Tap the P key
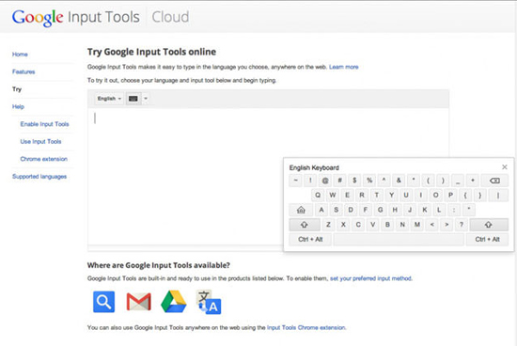The image size is (517, 346). pyautogui.click(x=450, y=196)
